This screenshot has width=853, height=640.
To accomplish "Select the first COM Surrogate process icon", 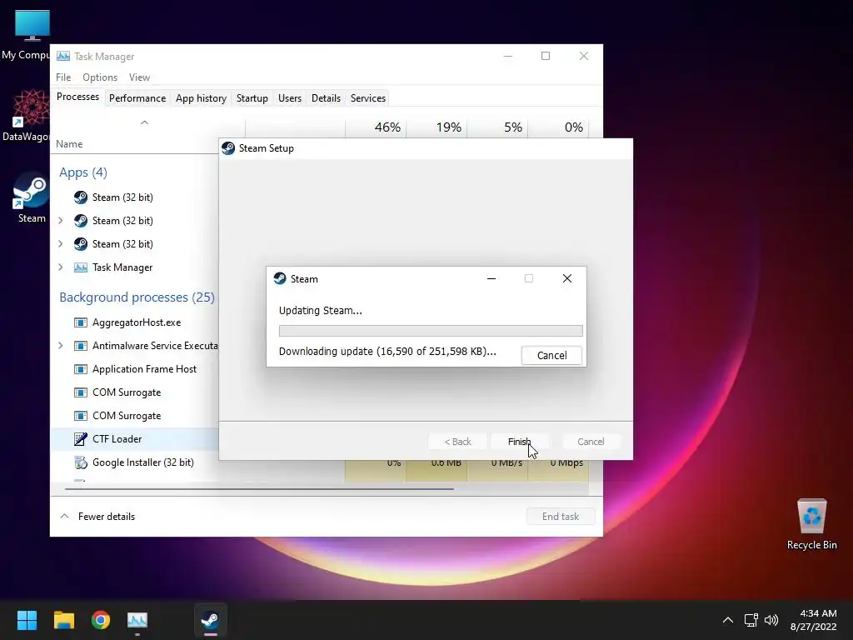I will coord(81,392).
